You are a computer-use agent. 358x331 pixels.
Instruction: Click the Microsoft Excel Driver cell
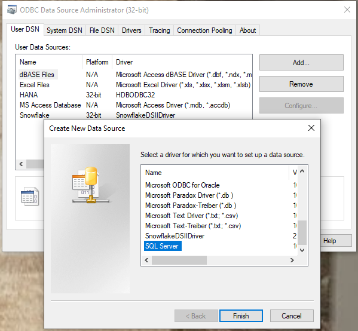coord(183,85)
